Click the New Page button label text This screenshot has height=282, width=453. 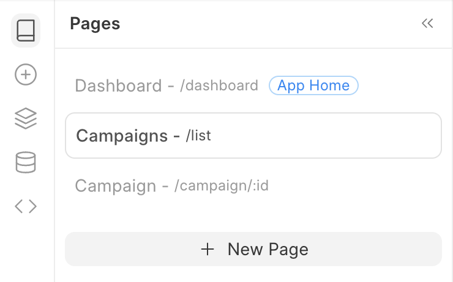pyautogui.click(x=268, y=249)
